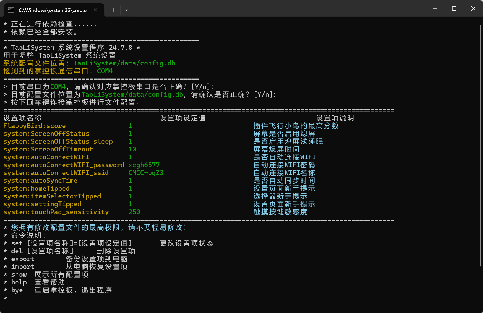Click the 命令说明 heading line

[x=25, y=235]
